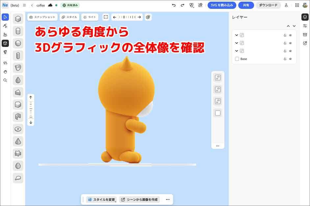Open the apps grid launcher

[x=297, y=5]
